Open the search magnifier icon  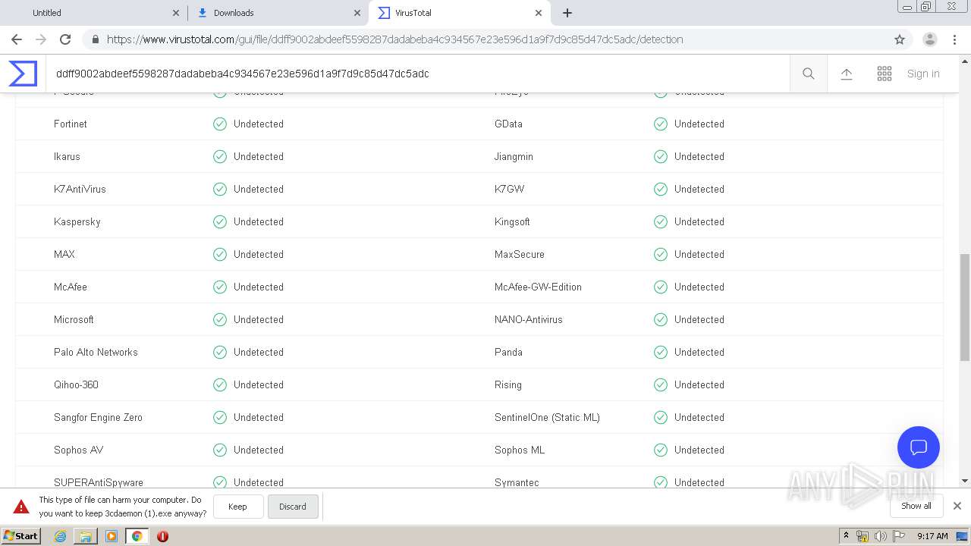(x=809, y=74)
